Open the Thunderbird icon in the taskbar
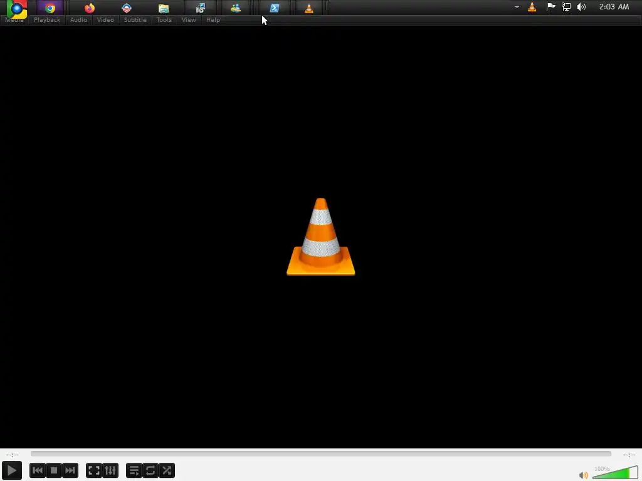 tap(127, 8)
